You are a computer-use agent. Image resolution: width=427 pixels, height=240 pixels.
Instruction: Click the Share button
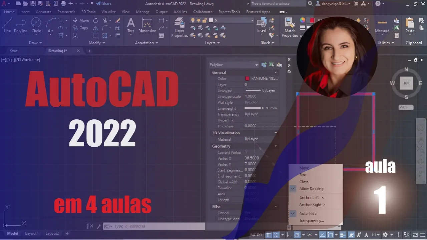click(104, 4)
